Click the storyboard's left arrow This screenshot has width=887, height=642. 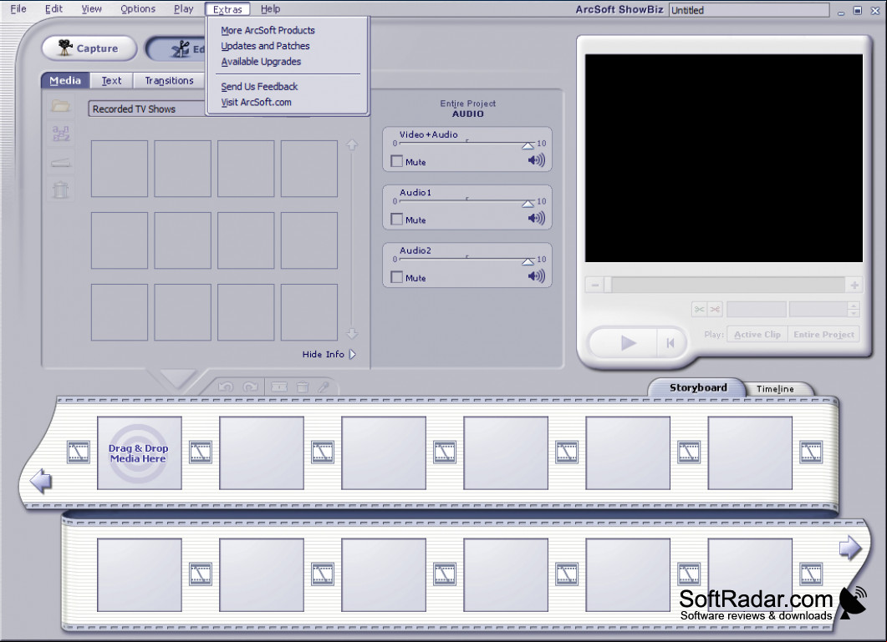point(40,482)
